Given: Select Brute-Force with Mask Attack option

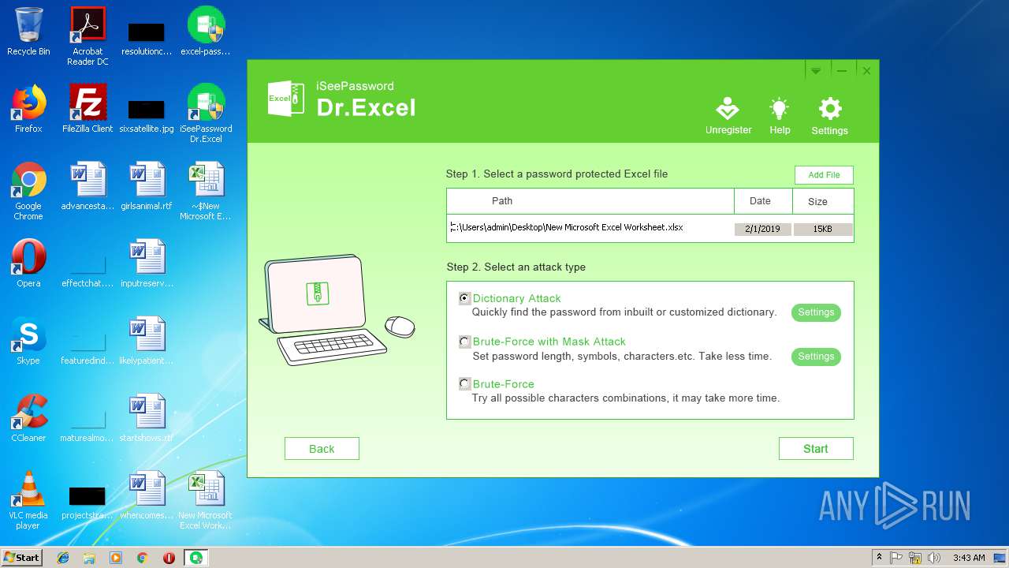Looking at the screenshot, I should click(x=465, y=342).
